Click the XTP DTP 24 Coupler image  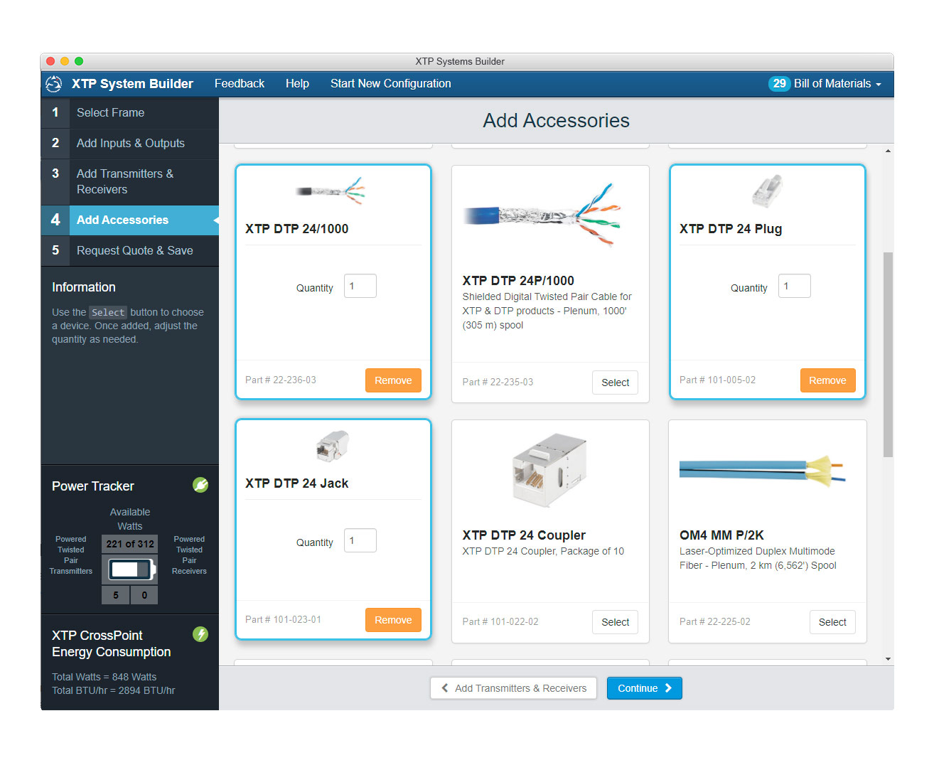[549, 470]
